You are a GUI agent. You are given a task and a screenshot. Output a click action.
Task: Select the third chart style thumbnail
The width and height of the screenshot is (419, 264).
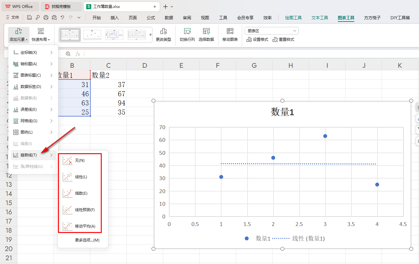point(114,35)
